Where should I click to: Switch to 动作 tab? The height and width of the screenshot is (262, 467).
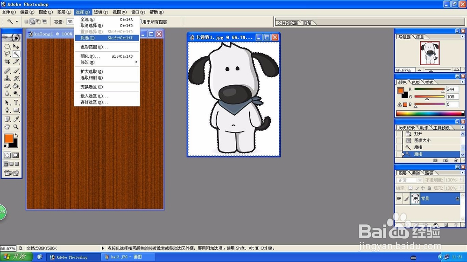424,128
